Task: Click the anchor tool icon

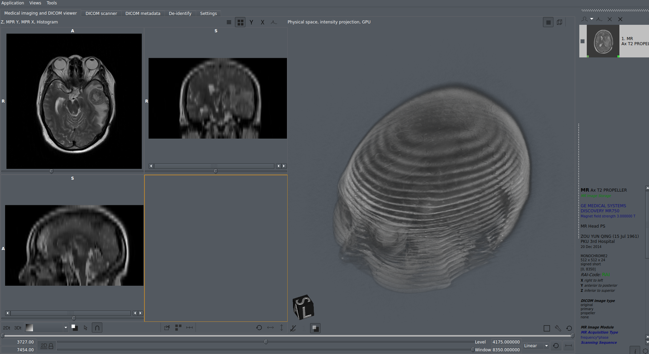Action: [293, 328]
